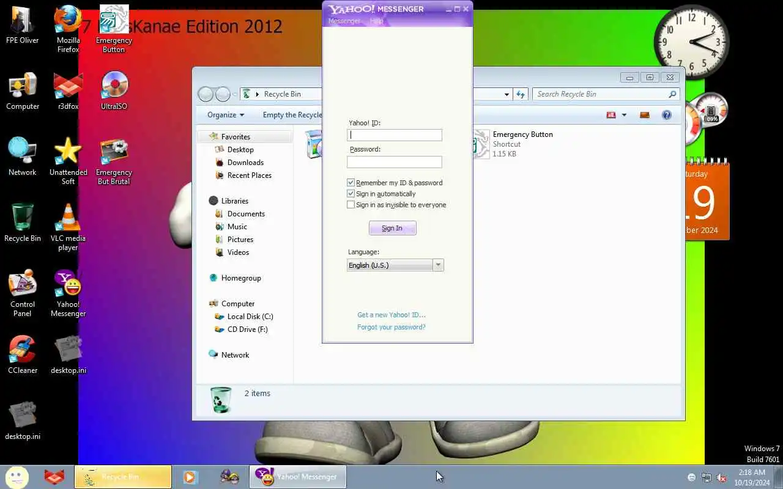The height and width of the screenshot is (489, 783).
Task: Open the Start menu smiley orb
Action: pos(17,477)
